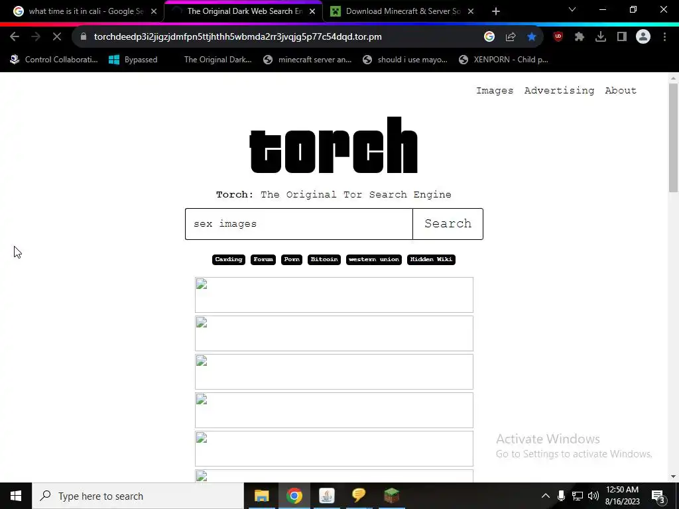679x509 pixels.
Task: Open the yellow chat bubble taskbar app
Action: tap(359, 496)
